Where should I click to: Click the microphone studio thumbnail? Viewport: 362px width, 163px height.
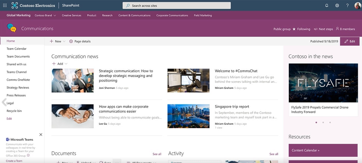188,80
